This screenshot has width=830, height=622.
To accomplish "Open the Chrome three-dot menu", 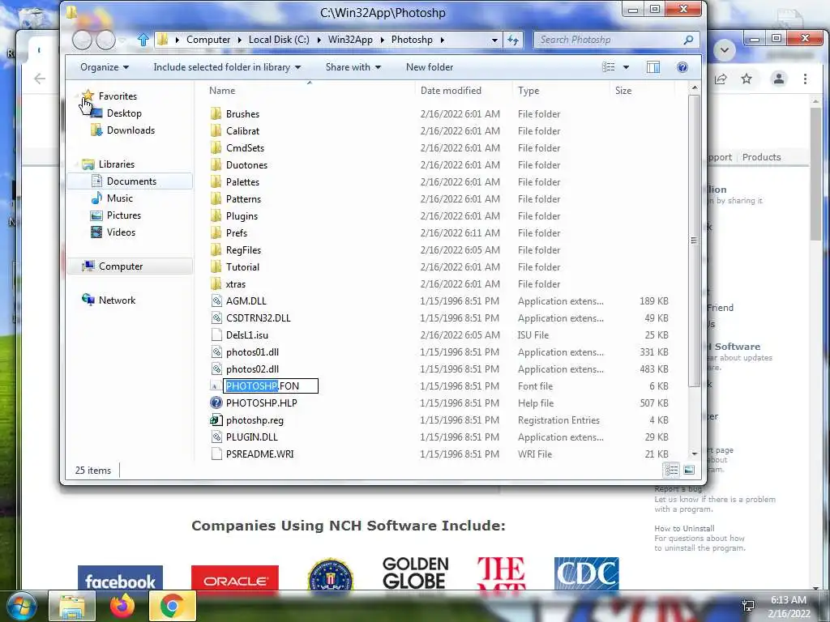I will tap(805, 79).
